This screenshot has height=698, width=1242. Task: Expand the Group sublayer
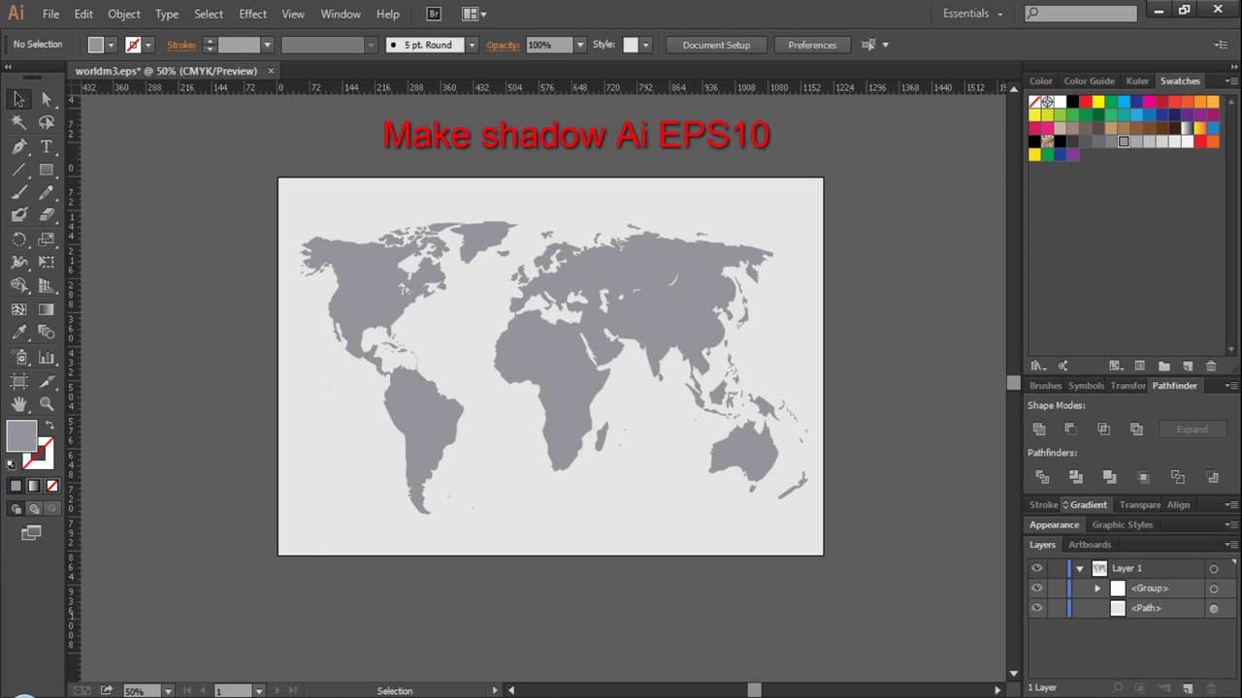(x=1097, y=588)
